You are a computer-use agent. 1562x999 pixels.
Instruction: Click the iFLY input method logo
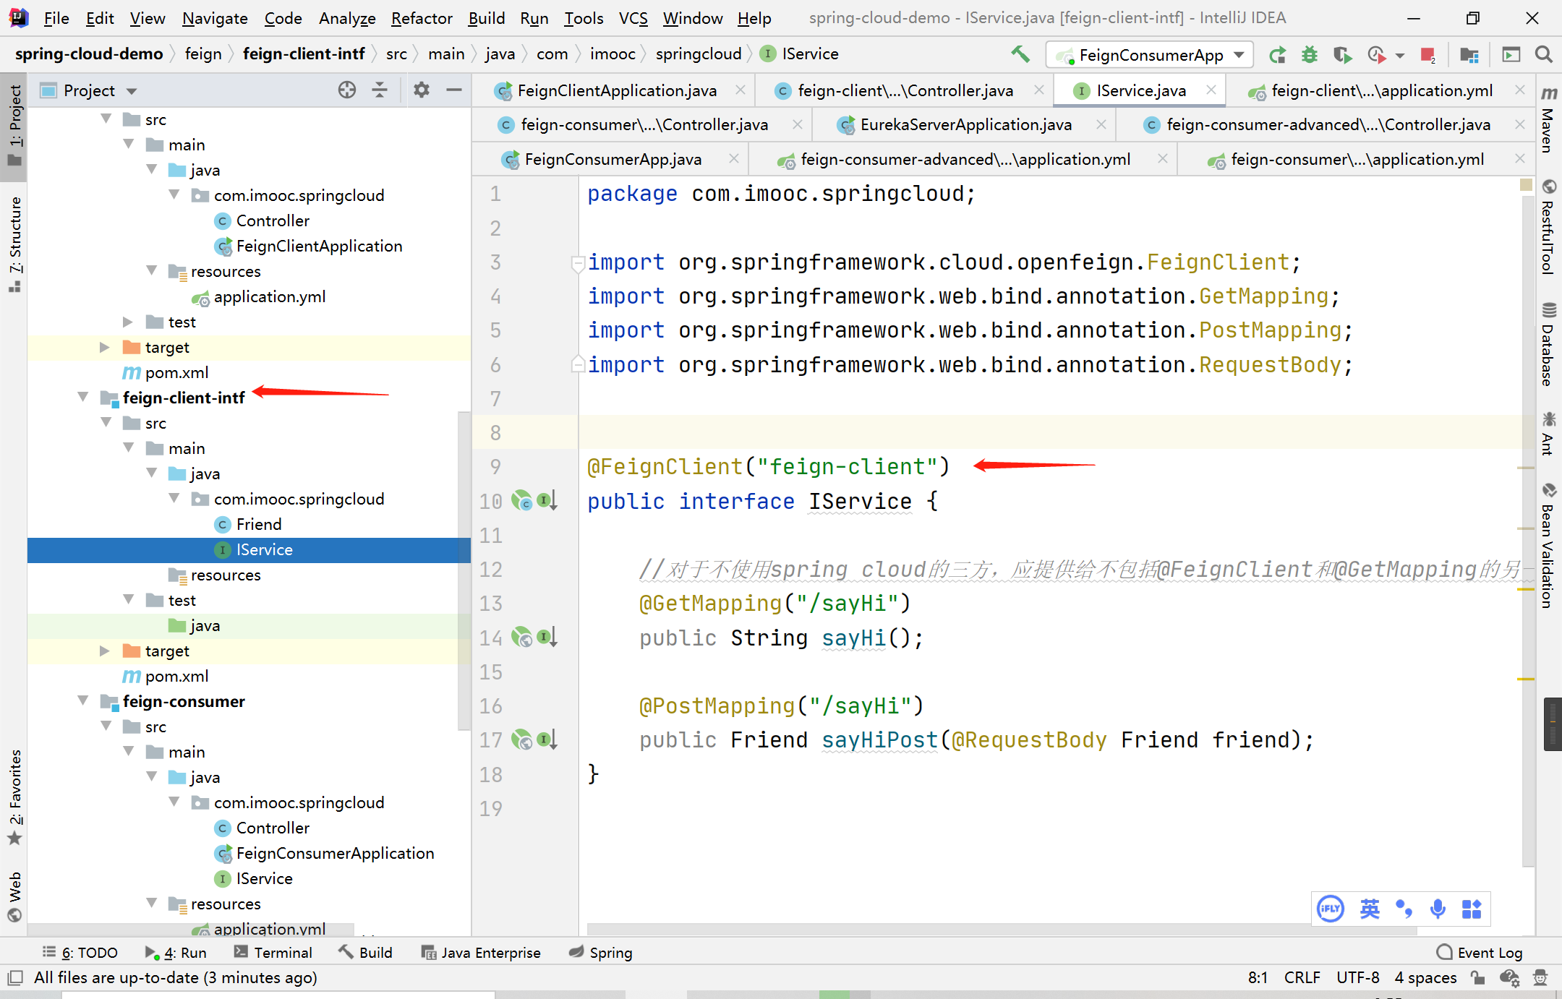1331,909
